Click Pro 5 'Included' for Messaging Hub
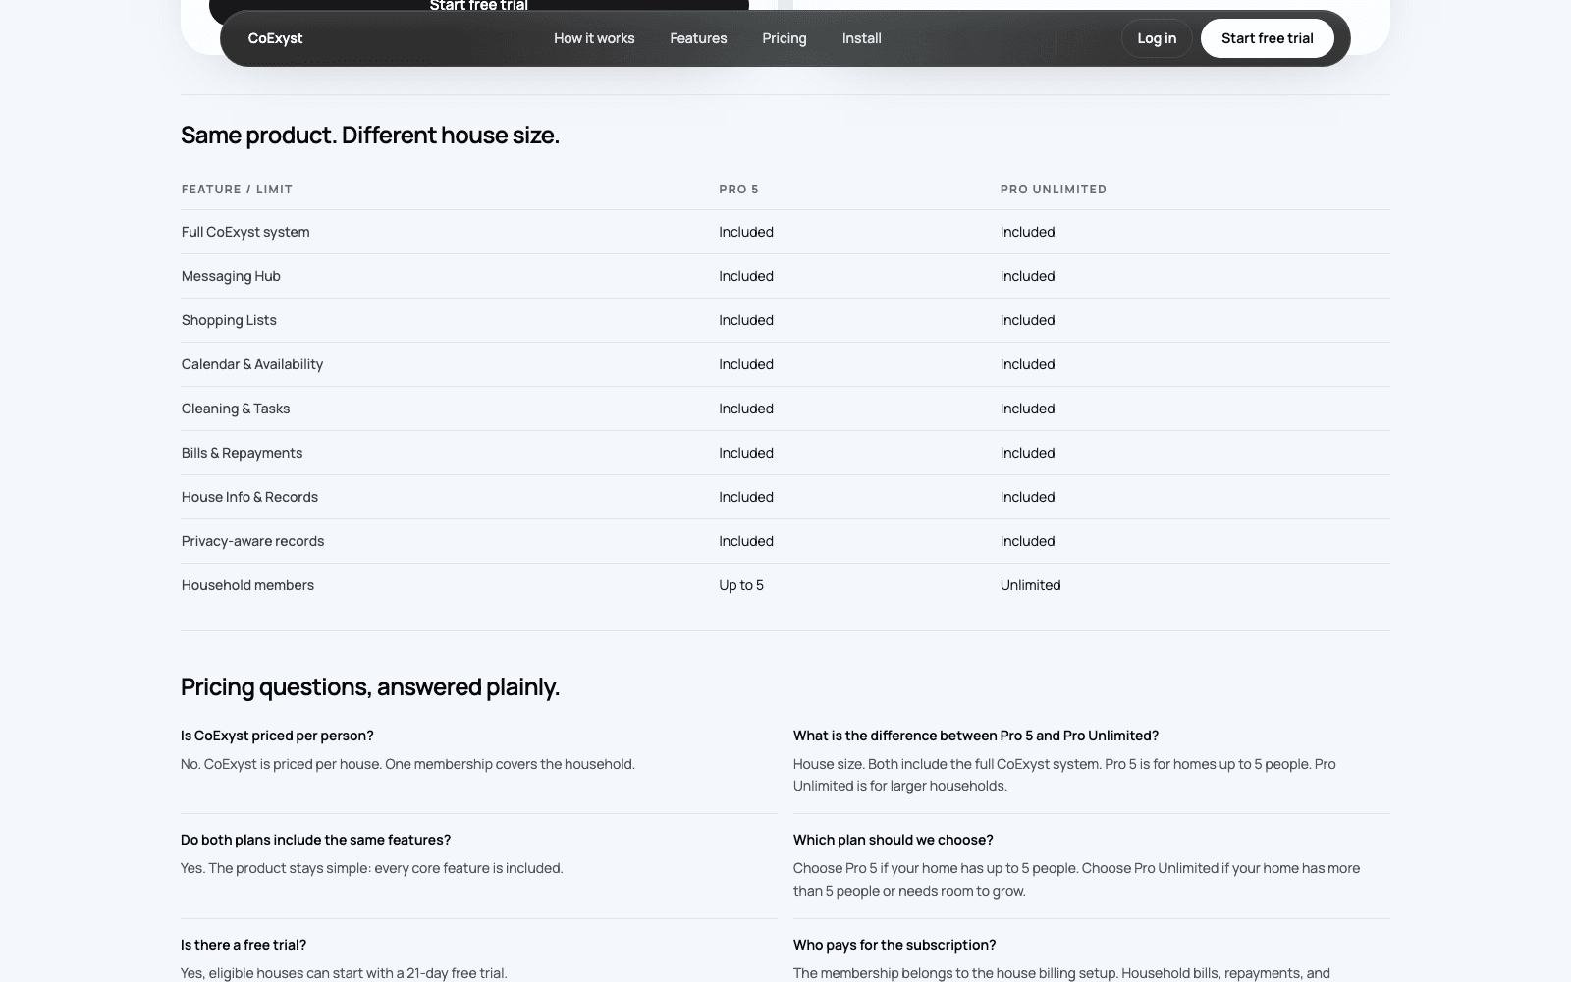 pos(746,276)
